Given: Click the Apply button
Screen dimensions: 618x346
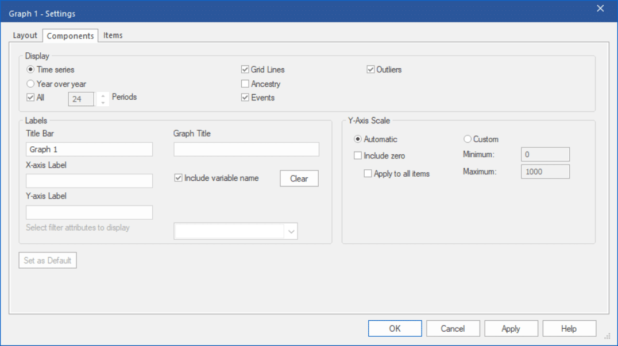Looking at the screenshot, I should 511,329.
